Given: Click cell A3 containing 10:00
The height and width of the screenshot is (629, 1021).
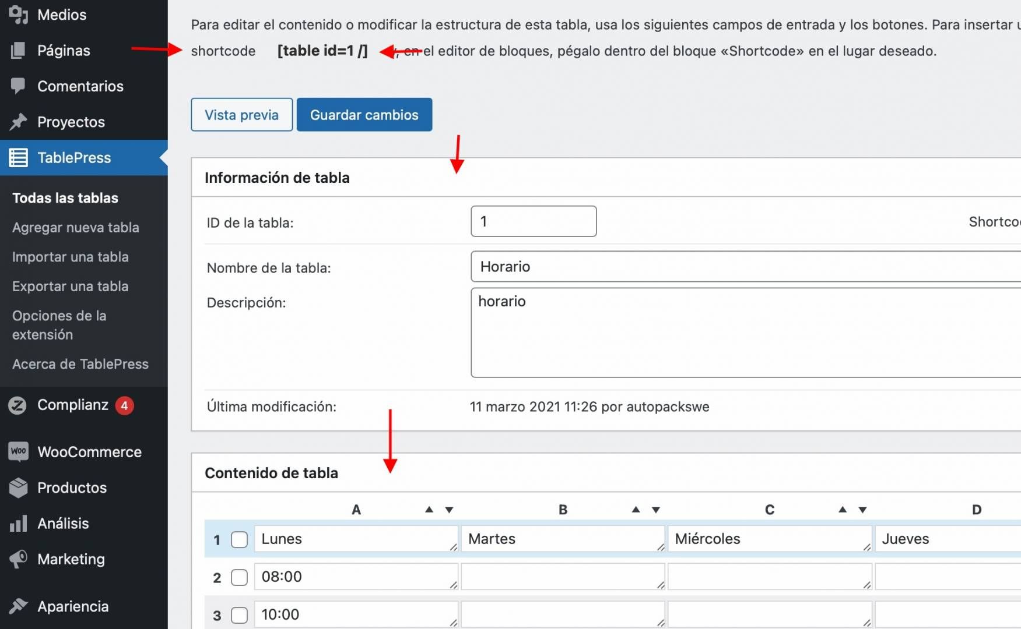Looking at the screenshot, I should coord(356,614).
